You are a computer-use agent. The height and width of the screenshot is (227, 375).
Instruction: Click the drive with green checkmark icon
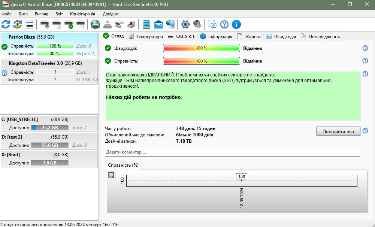point(69,24)
